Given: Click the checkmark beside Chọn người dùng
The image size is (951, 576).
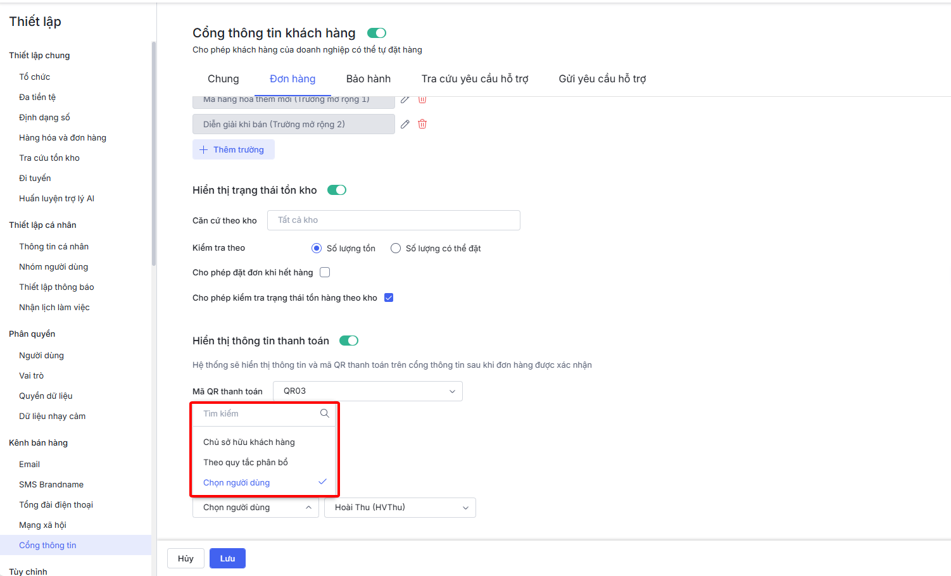Looking at the screenshot, I should point(322,482).
